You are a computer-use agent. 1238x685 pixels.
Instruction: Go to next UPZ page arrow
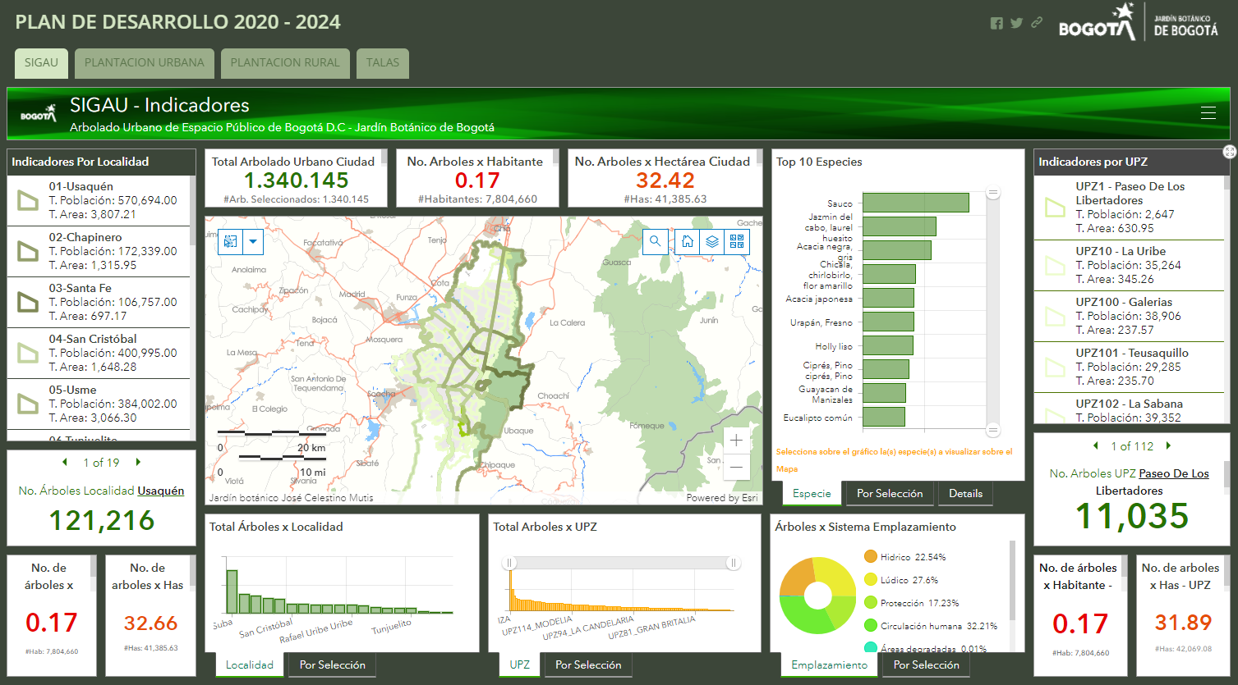click(x=1168, y=446)
